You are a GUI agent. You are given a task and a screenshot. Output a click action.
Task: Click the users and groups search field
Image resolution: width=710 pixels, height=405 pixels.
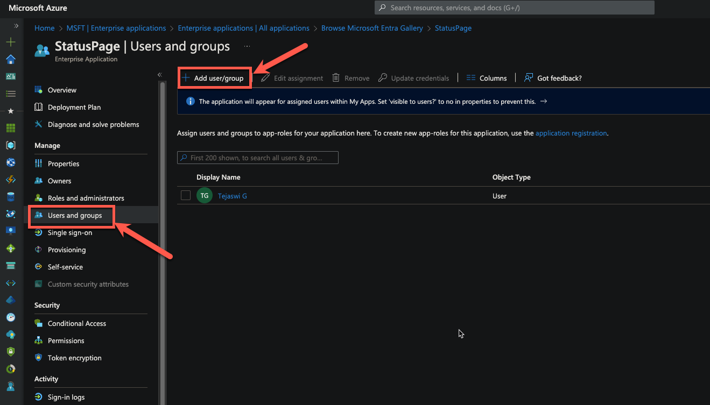[x=257, y=157]
